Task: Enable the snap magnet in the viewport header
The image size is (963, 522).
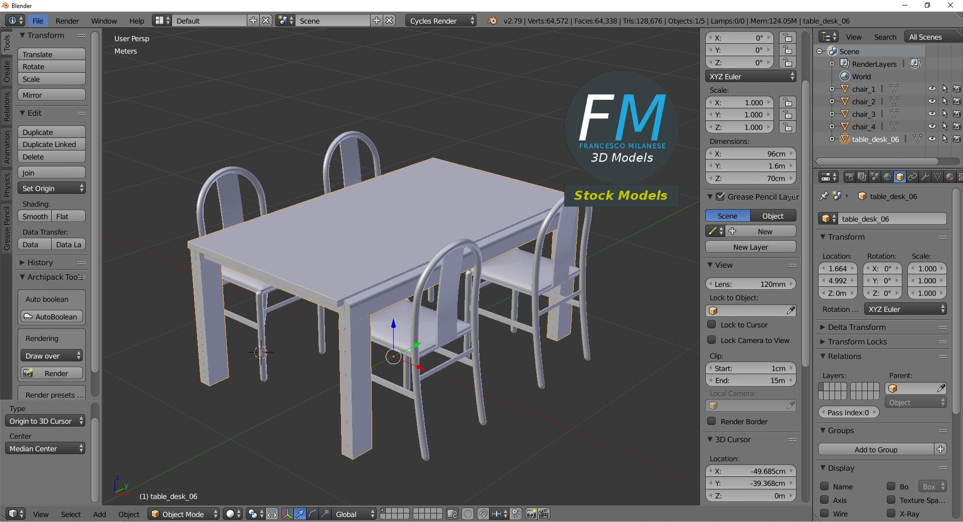Action: point(483,514)
